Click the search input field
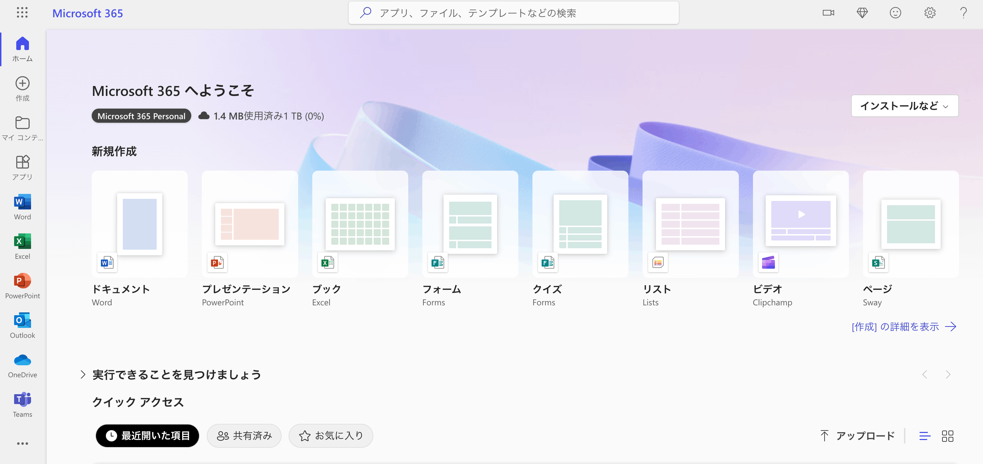 513,13
